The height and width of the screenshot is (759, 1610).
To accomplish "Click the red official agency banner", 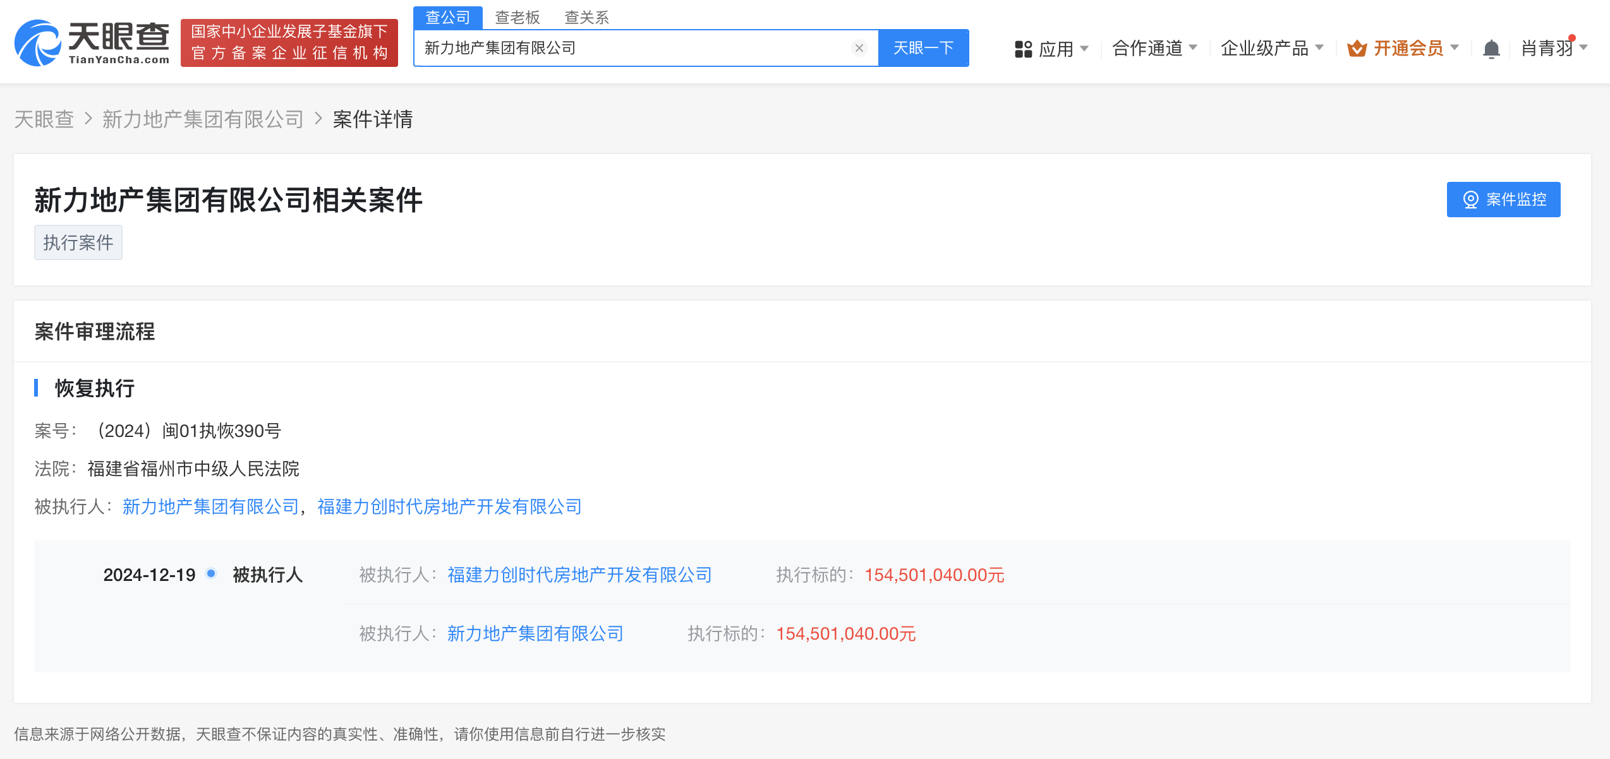I will pos(289,43).
